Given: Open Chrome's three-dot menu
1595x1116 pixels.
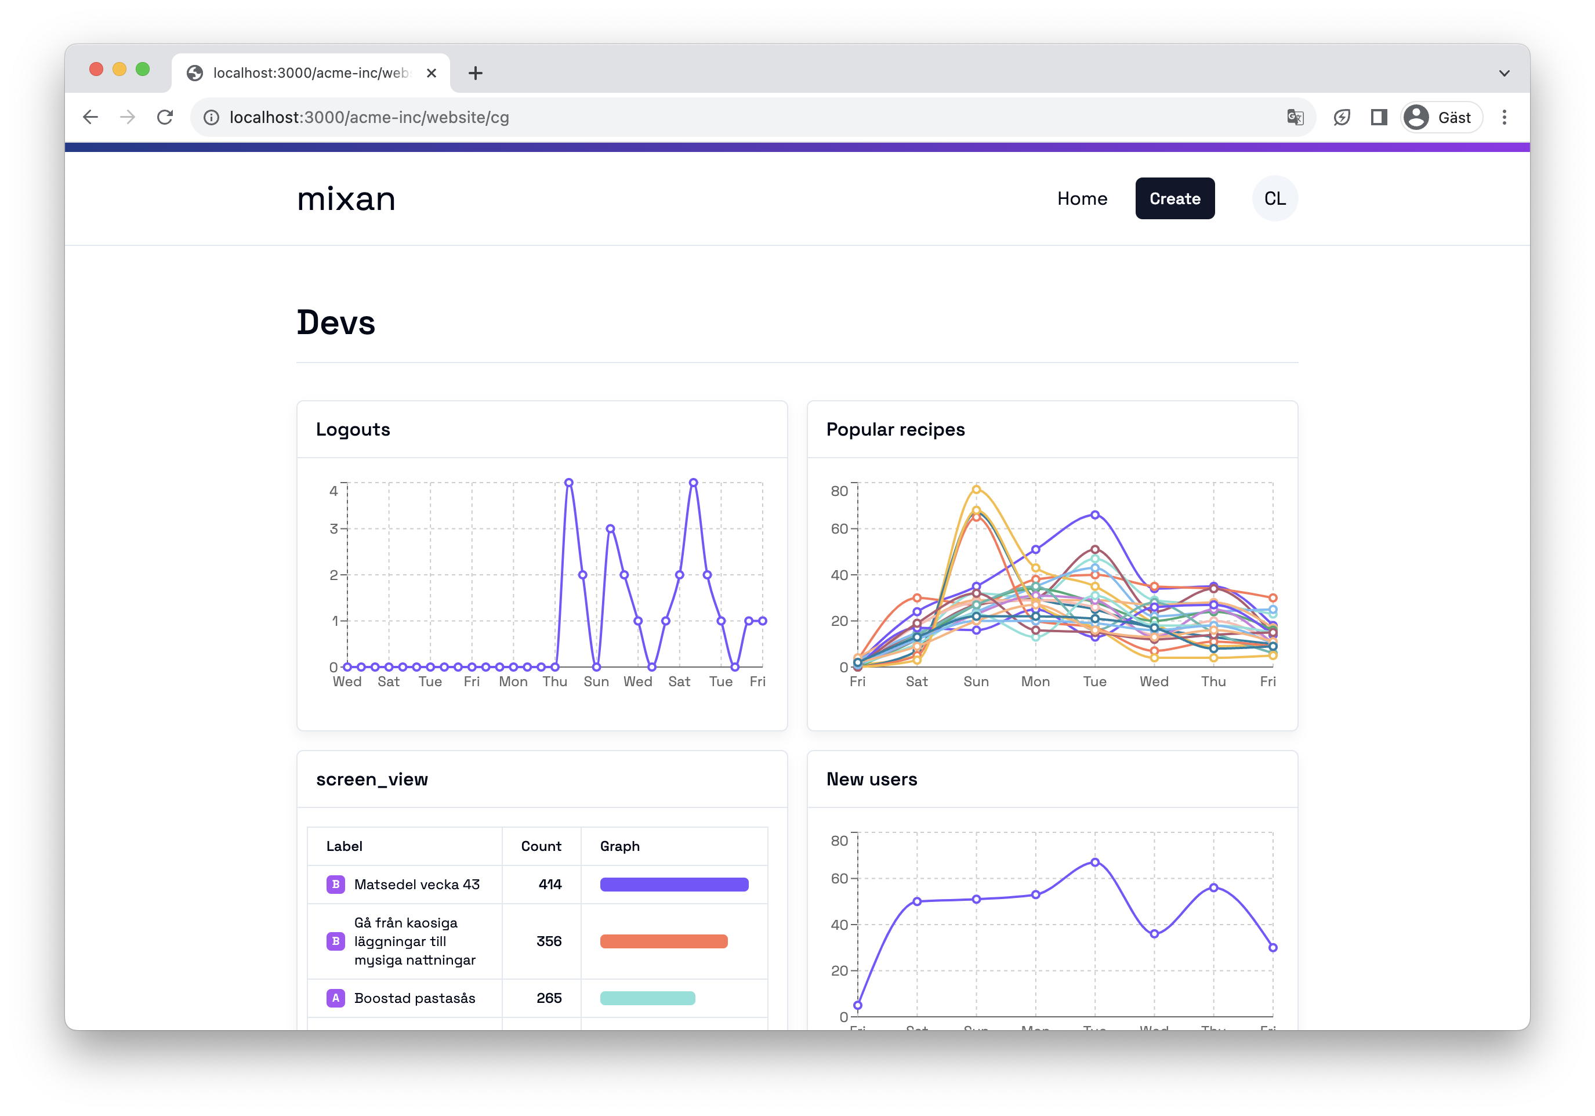Looking at the screenshot, I should click(1504, 117).
